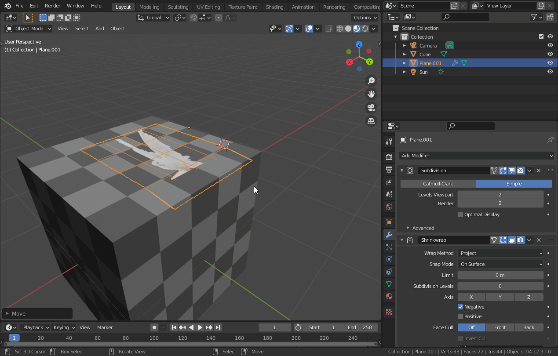Jump to timeline end frame button
This screenshot has height=356, width=558.
(x=218, y=327)
